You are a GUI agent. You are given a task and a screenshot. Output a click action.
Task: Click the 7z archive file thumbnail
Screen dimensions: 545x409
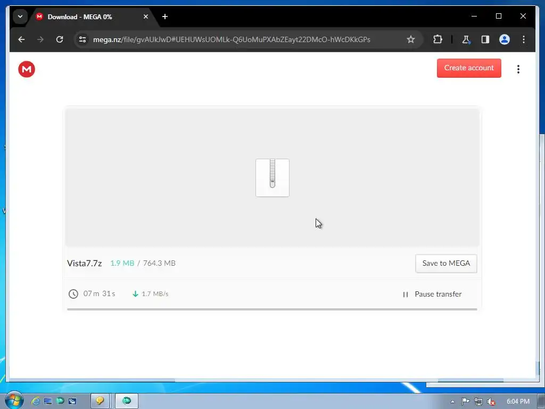pyautogui.click(x=272, y=178)
